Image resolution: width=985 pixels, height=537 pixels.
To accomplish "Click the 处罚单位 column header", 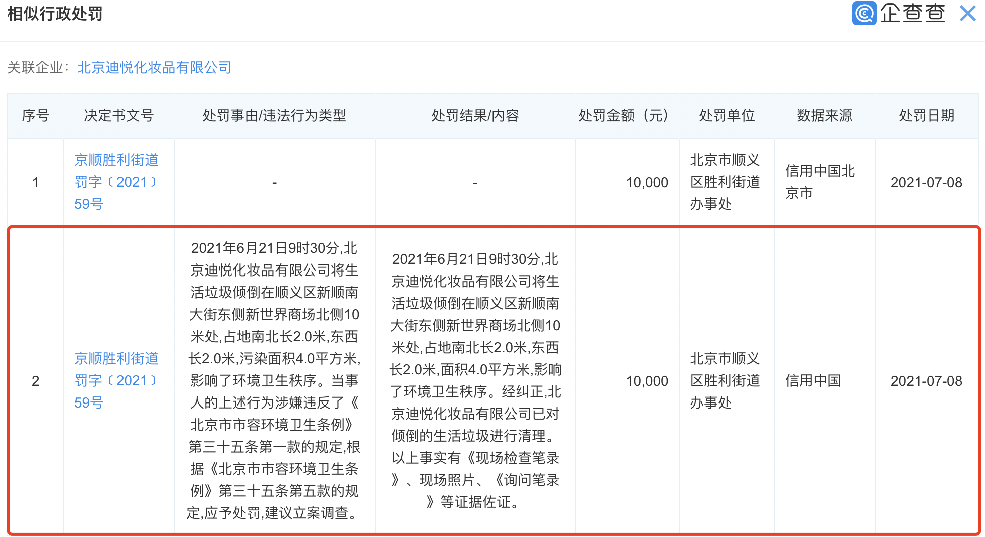I will [x=726, y=116].
